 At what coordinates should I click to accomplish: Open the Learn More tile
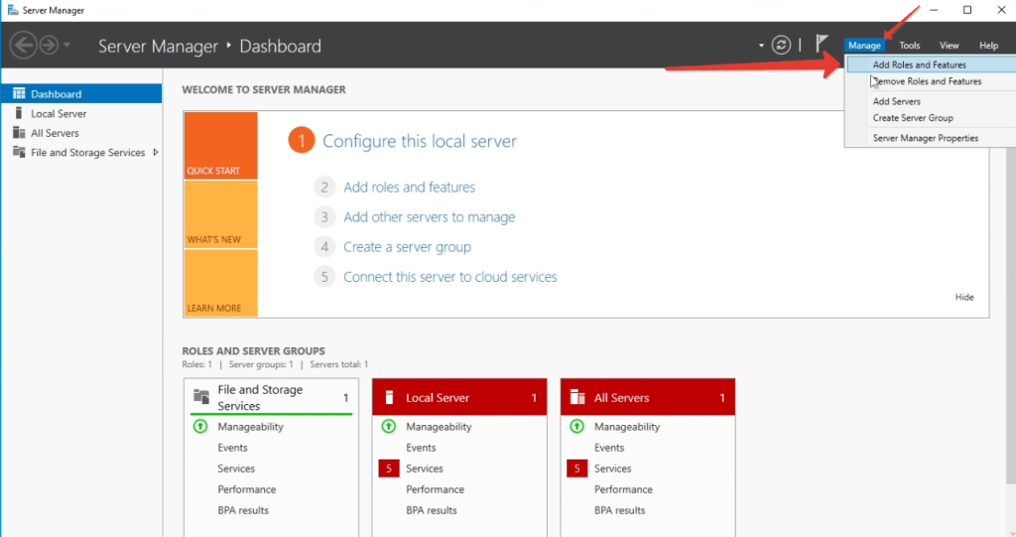coord(220,284)
